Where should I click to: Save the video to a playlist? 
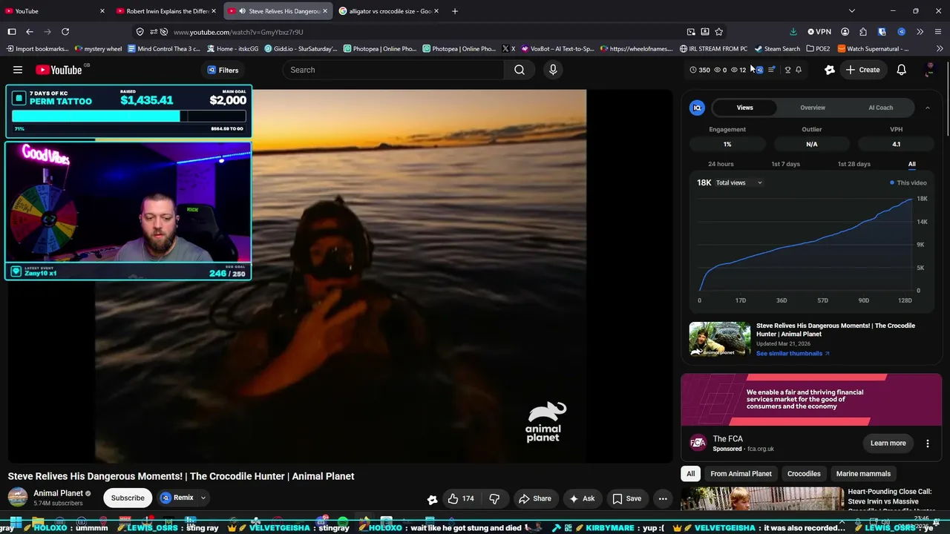click(x=626, y=498)
